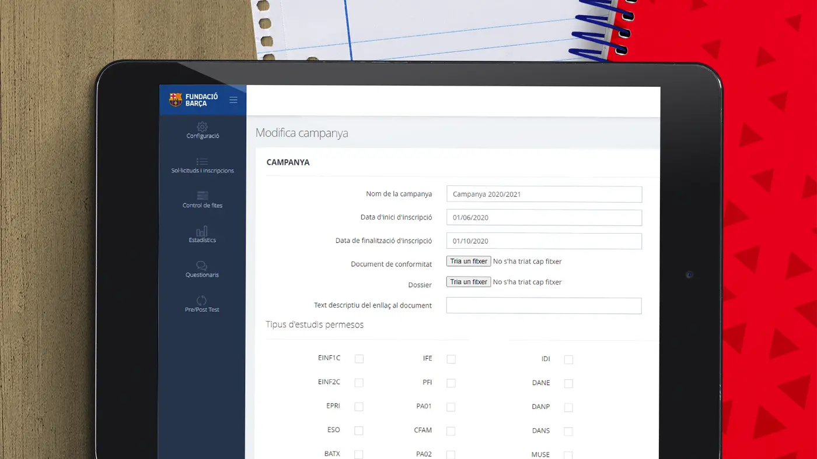Check the EPRI checkbox
Viewport: 817px width, 459px height.
359,407
